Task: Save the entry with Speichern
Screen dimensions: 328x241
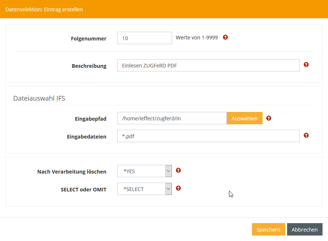Action: 268,229
